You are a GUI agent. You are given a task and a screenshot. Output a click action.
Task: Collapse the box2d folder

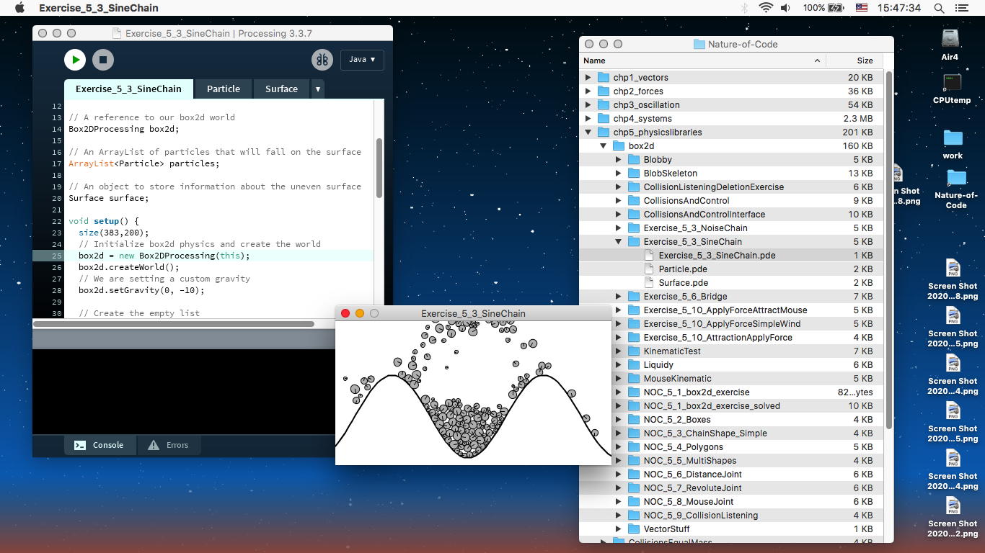click(604, 146)
